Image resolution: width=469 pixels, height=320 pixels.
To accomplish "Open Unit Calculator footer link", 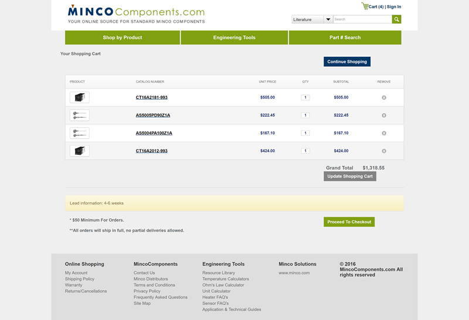I will [x=216, y=291].
